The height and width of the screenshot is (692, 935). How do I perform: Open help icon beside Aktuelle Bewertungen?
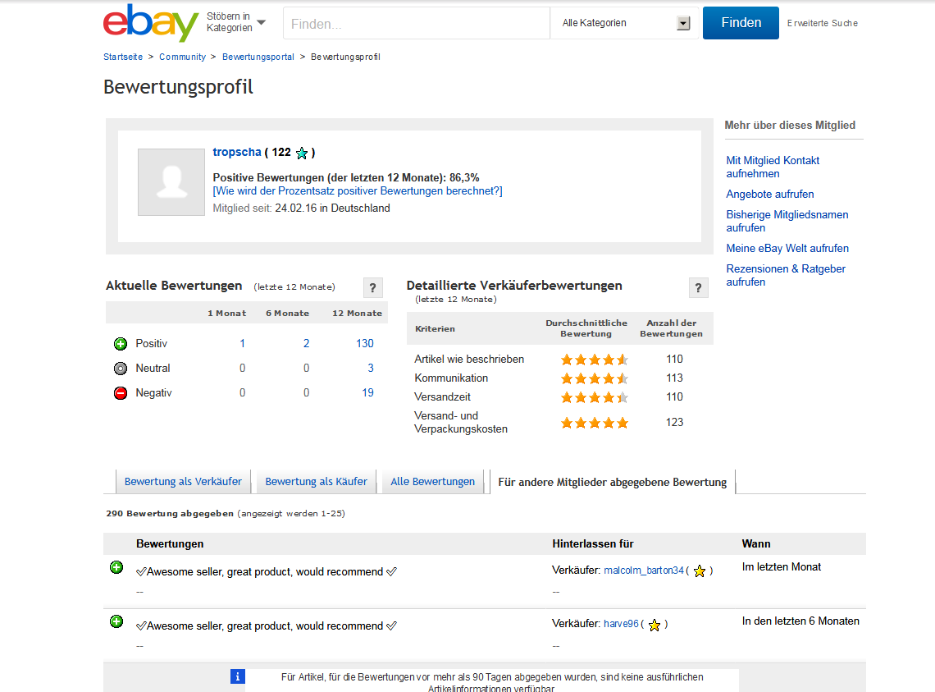[372, 288]
